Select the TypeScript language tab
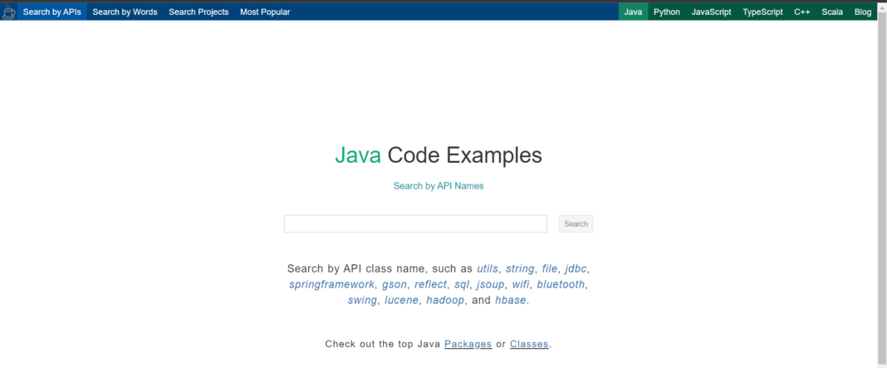This screenshot has width=887, height=368. tap(762, 12)
